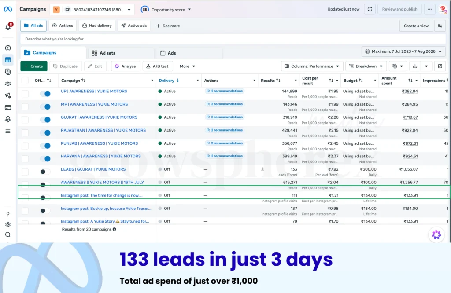Viewport: 451px width, 293px height.
Task: Tick checkbox for HARYANA | AWARENESS row
Action: (25, 158)
